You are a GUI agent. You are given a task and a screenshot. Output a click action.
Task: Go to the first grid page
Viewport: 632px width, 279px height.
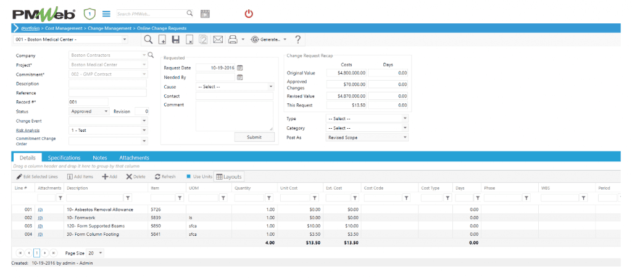pos(20,253)
